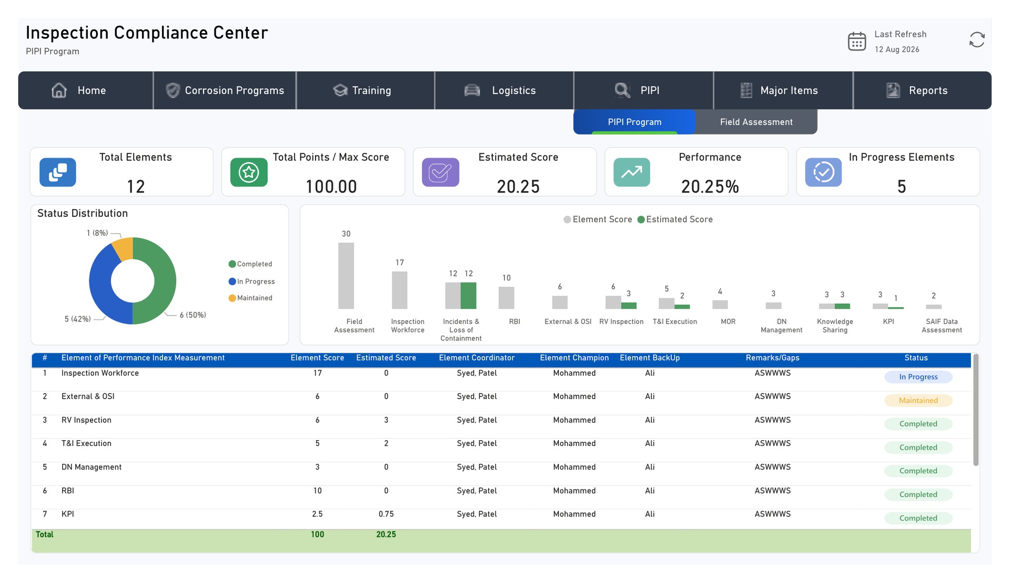1010x583 pixels.
Task: Open the Corrosion Programs tab
Action: [x=225, y=90]
